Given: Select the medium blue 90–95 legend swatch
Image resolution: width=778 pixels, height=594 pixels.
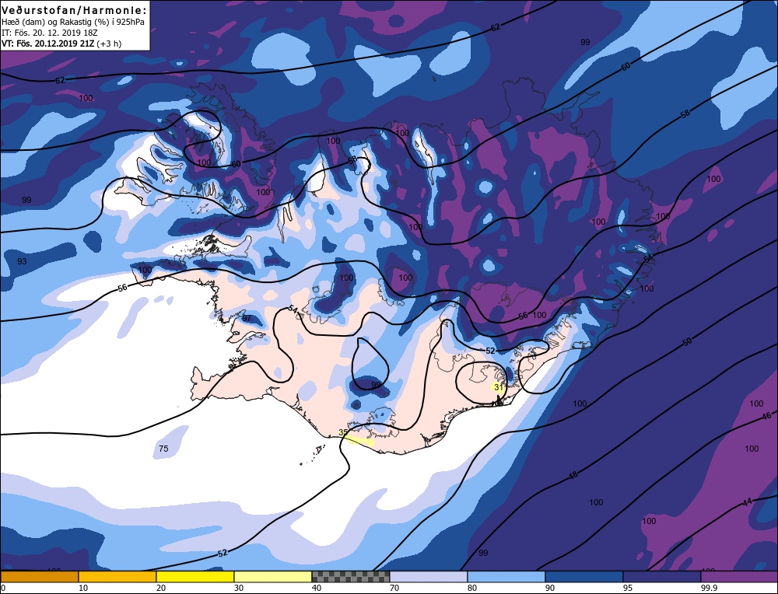Looking at the screenshot, I should tap(584, 576).
